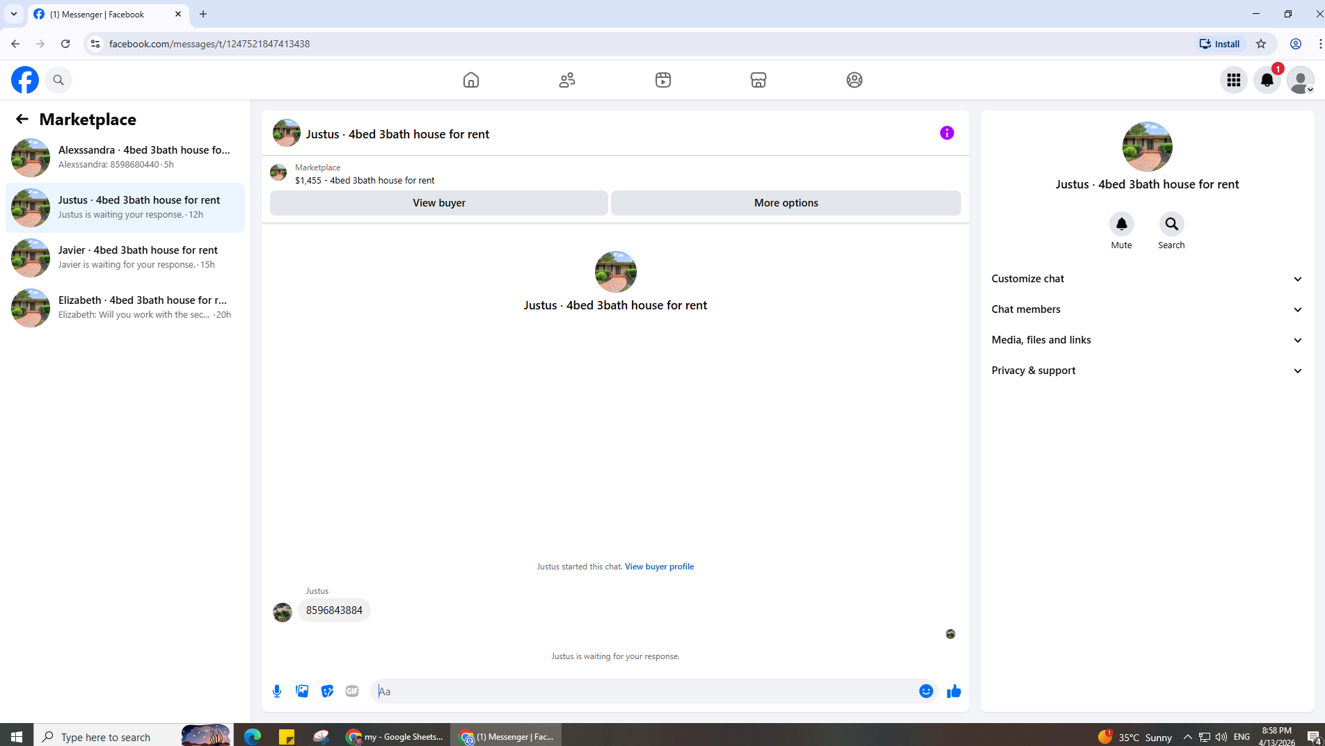The height and width of the screenshot is (746, 1325).
Task: Click the browser address bar URL
Action: tap(209, 44)
